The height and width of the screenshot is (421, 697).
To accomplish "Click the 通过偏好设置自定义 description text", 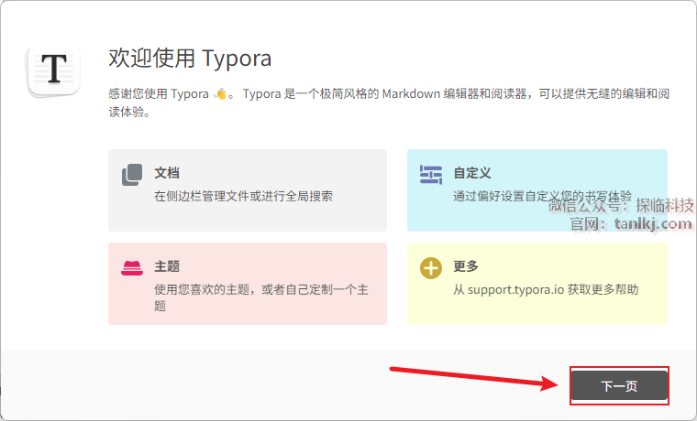I will tap(514, 196).
